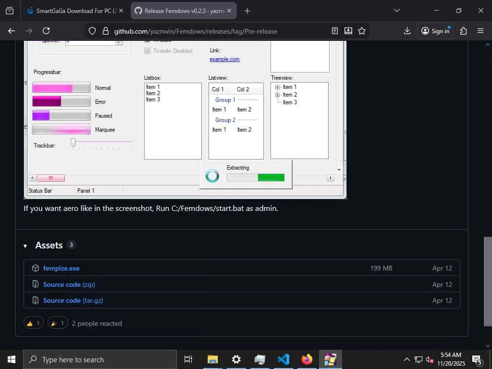
Task: Click the '2 people reacted' text
Action: (97, 323)
